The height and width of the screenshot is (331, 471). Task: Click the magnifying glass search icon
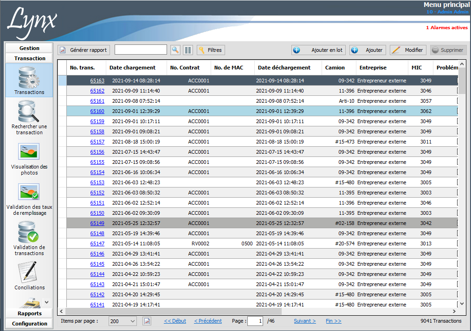pos(175,50)
